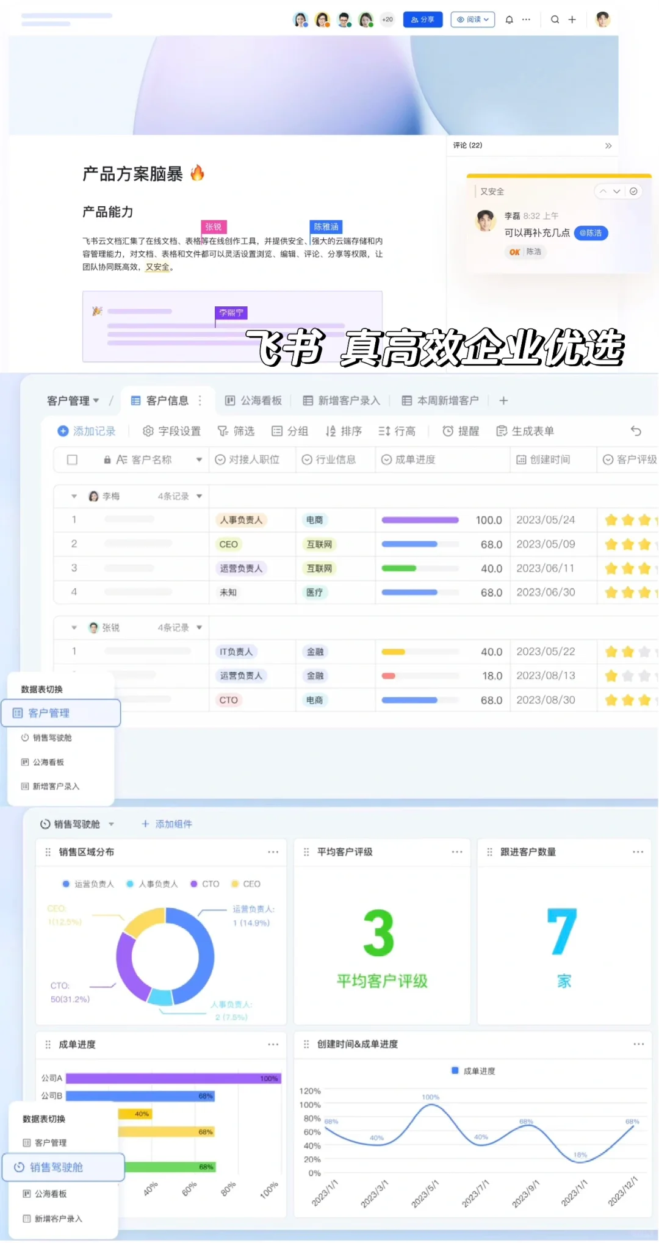
Task: Click the red 18.0 progress bar
Action: [x=388, y=676]
